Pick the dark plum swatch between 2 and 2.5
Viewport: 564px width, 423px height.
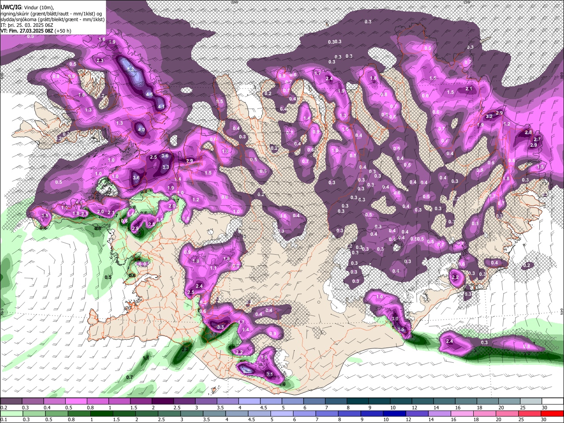[x=162, y=401]
